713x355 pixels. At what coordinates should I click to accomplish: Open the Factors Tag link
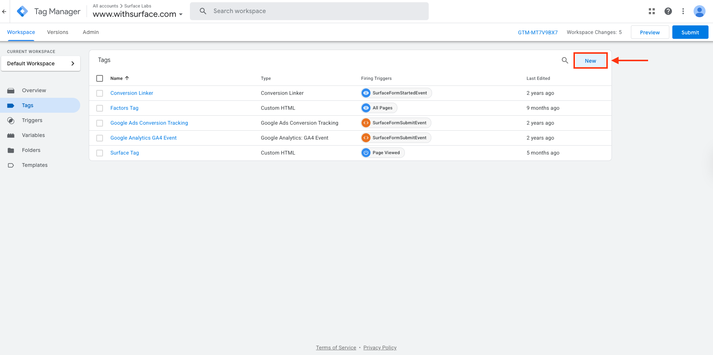click(124, 108)
